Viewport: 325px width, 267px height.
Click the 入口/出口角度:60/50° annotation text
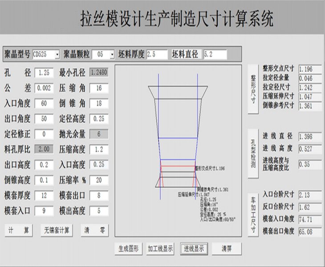point(218,219)
